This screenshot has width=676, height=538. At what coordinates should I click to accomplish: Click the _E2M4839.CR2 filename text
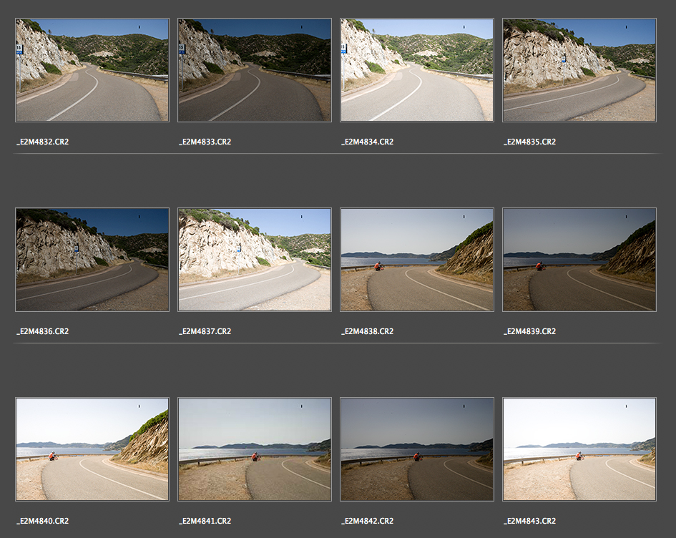(x=530, y=331)
